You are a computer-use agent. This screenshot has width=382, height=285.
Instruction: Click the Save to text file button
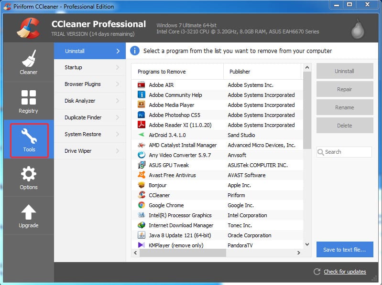pos(344,250)
